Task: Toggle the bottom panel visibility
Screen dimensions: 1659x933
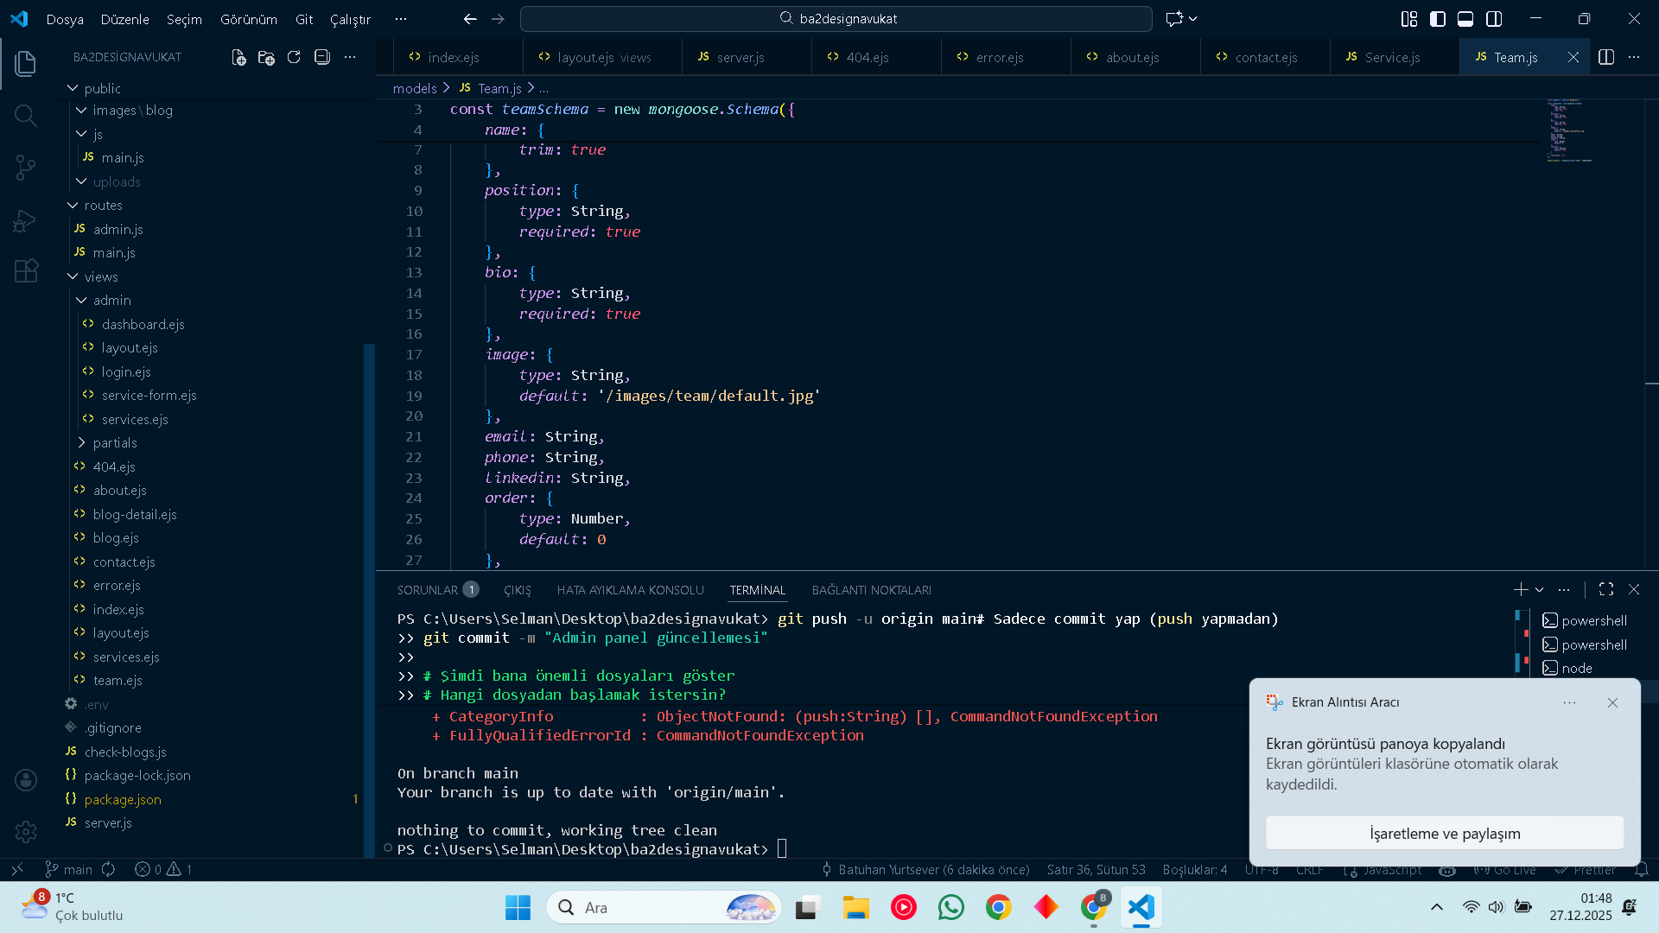Action: pyautogui.click(x=1465, y=18)
